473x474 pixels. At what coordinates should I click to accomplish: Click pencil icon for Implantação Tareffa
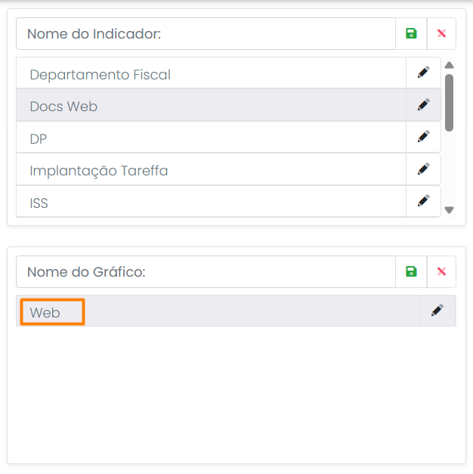[x=423, y=169]
